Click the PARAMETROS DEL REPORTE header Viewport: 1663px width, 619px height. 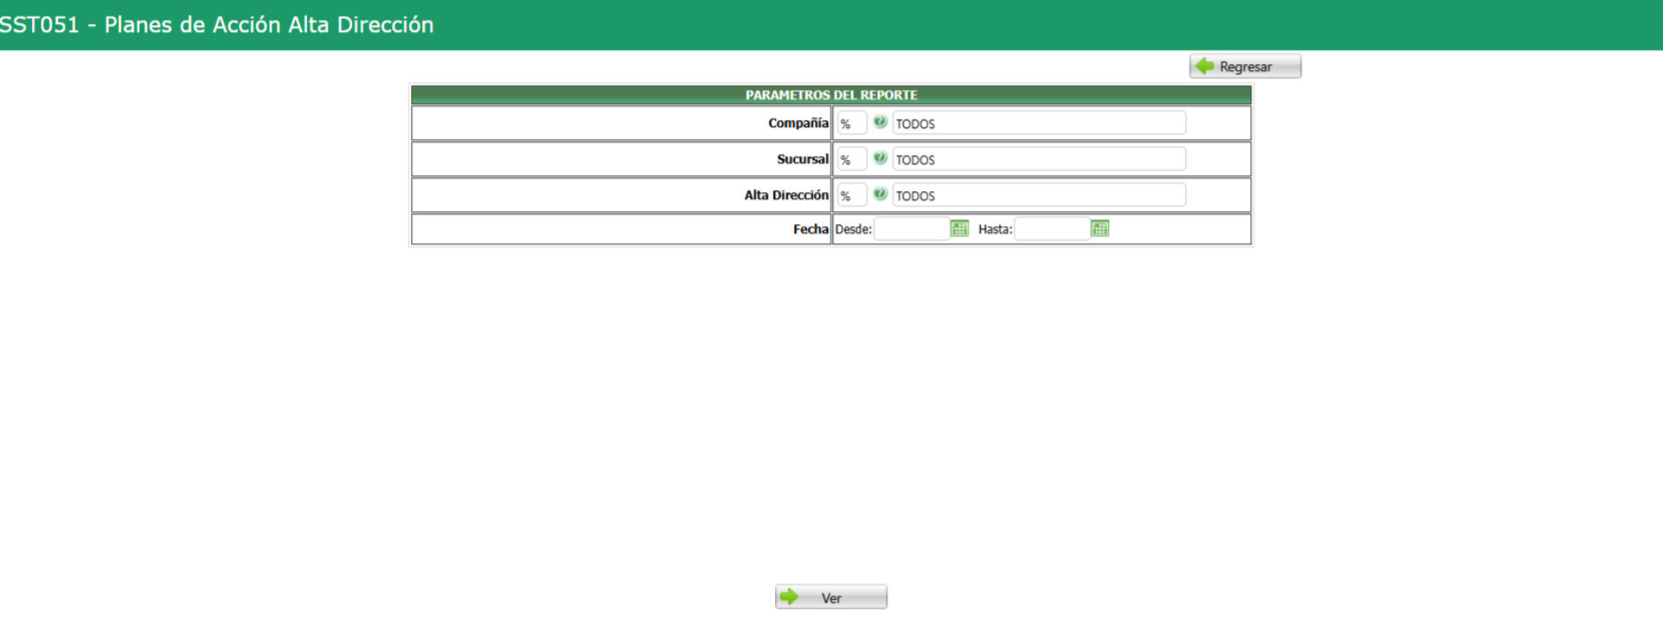pos(831,94)
